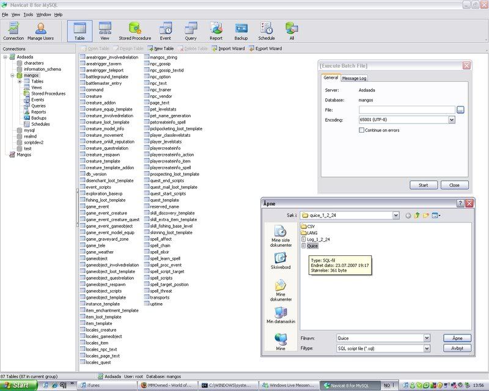Go to Skrivebord in the places bar
The image size is (489, 391).
(281, 261)
